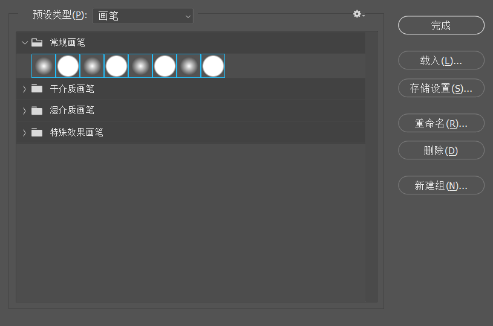Select the third hard round brush thumbnail

pyautogui.click(x=165, y=66)
